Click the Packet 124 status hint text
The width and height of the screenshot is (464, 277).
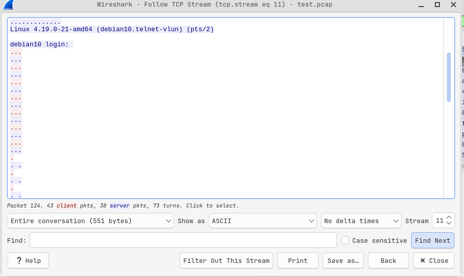123,205
